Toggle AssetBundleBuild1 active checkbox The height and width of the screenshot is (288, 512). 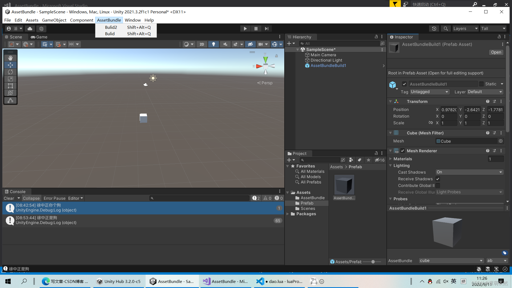tap(404, 84)
